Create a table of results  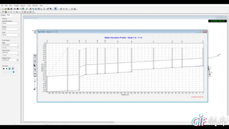[39, 9]
